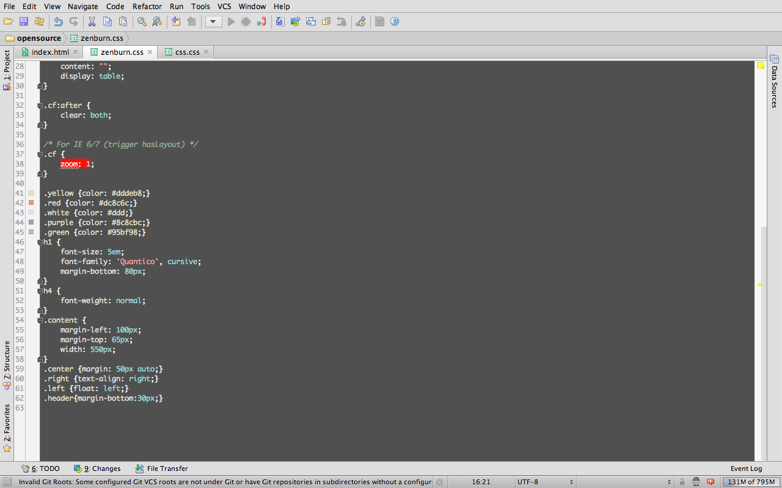Click the Save All icon

click(x=23, y=21)
